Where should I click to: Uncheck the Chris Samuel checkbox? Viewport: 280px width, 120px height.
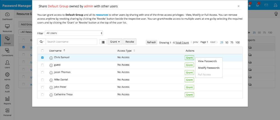click(42, 57)
